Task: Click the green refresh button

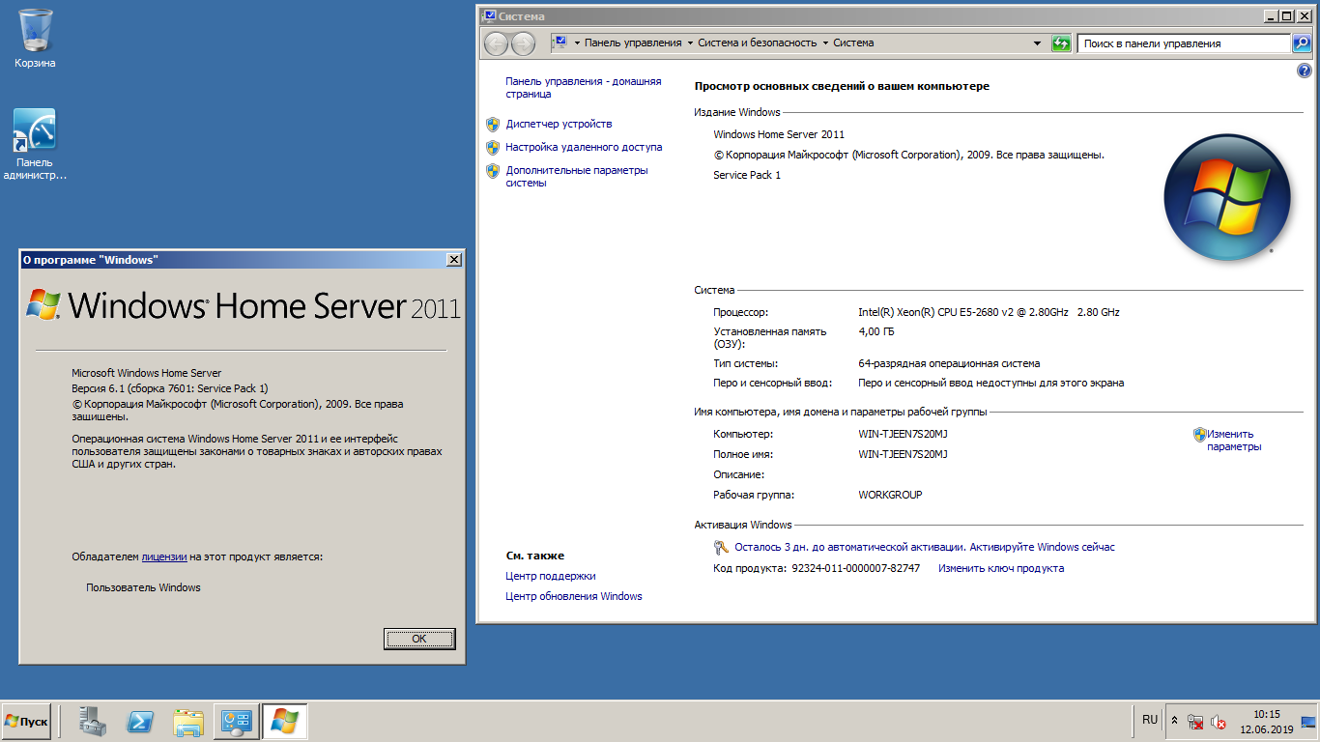Action: (x=1061, y=43)
